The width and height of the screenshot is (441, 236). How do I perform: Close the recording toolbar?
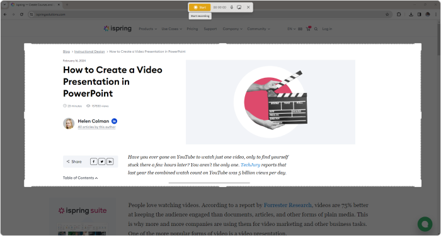[x=248, y=8]
